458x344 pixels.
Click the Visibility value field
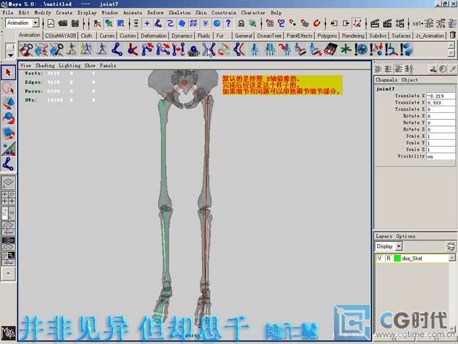440,156
